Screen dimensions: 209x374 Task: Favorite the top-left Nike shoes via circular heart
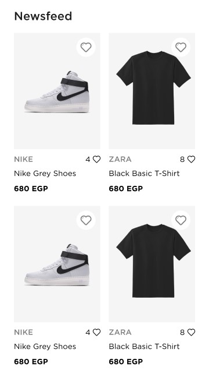click(86, 47)
